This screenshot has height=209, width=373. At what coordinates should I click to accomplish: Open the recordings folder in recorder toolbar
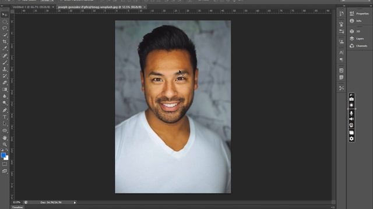point(351,133)
